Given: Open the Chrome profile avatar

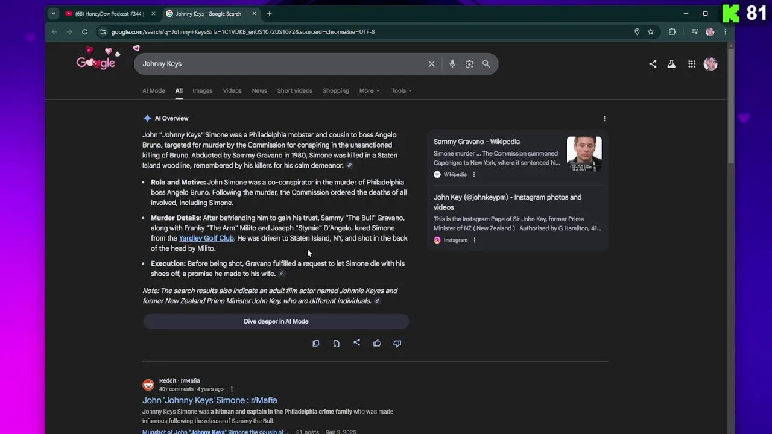Looking at the screenshot, I should click(x=710, y=31).
